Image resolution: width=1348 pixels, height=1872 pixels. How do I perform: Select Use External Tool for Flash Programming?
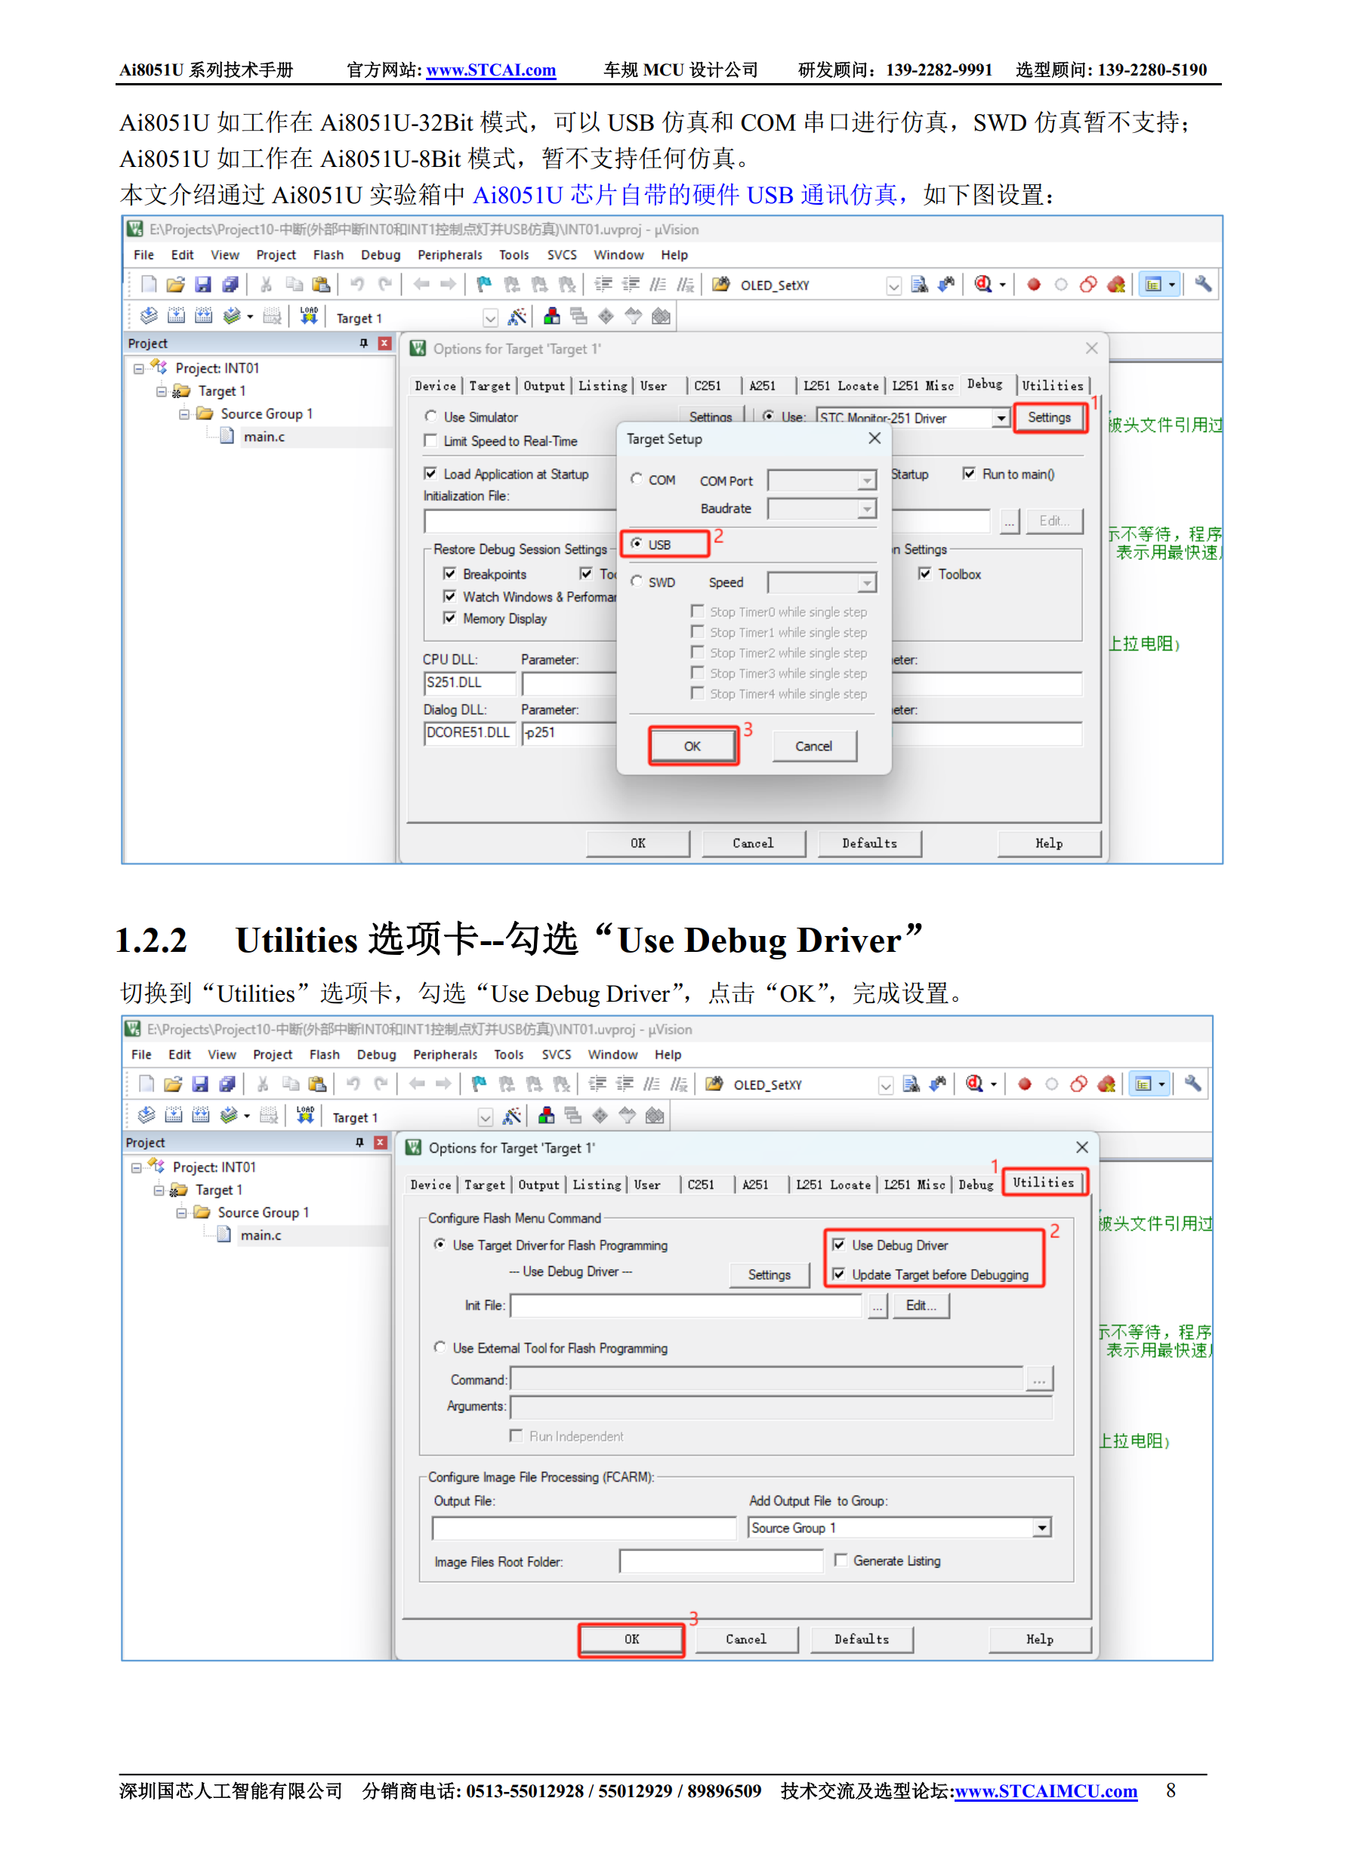(440, 1347)
